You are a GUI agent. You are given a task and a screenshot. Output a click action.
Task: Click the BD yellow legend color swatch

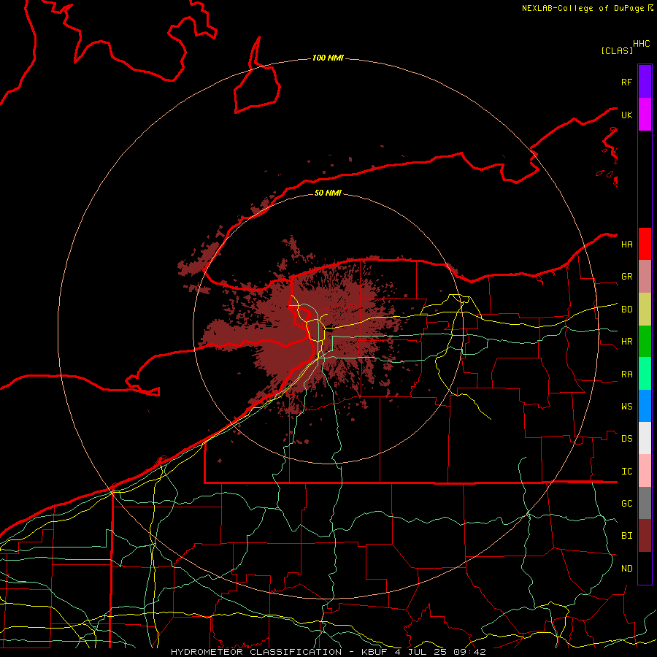tap(645, 310)
